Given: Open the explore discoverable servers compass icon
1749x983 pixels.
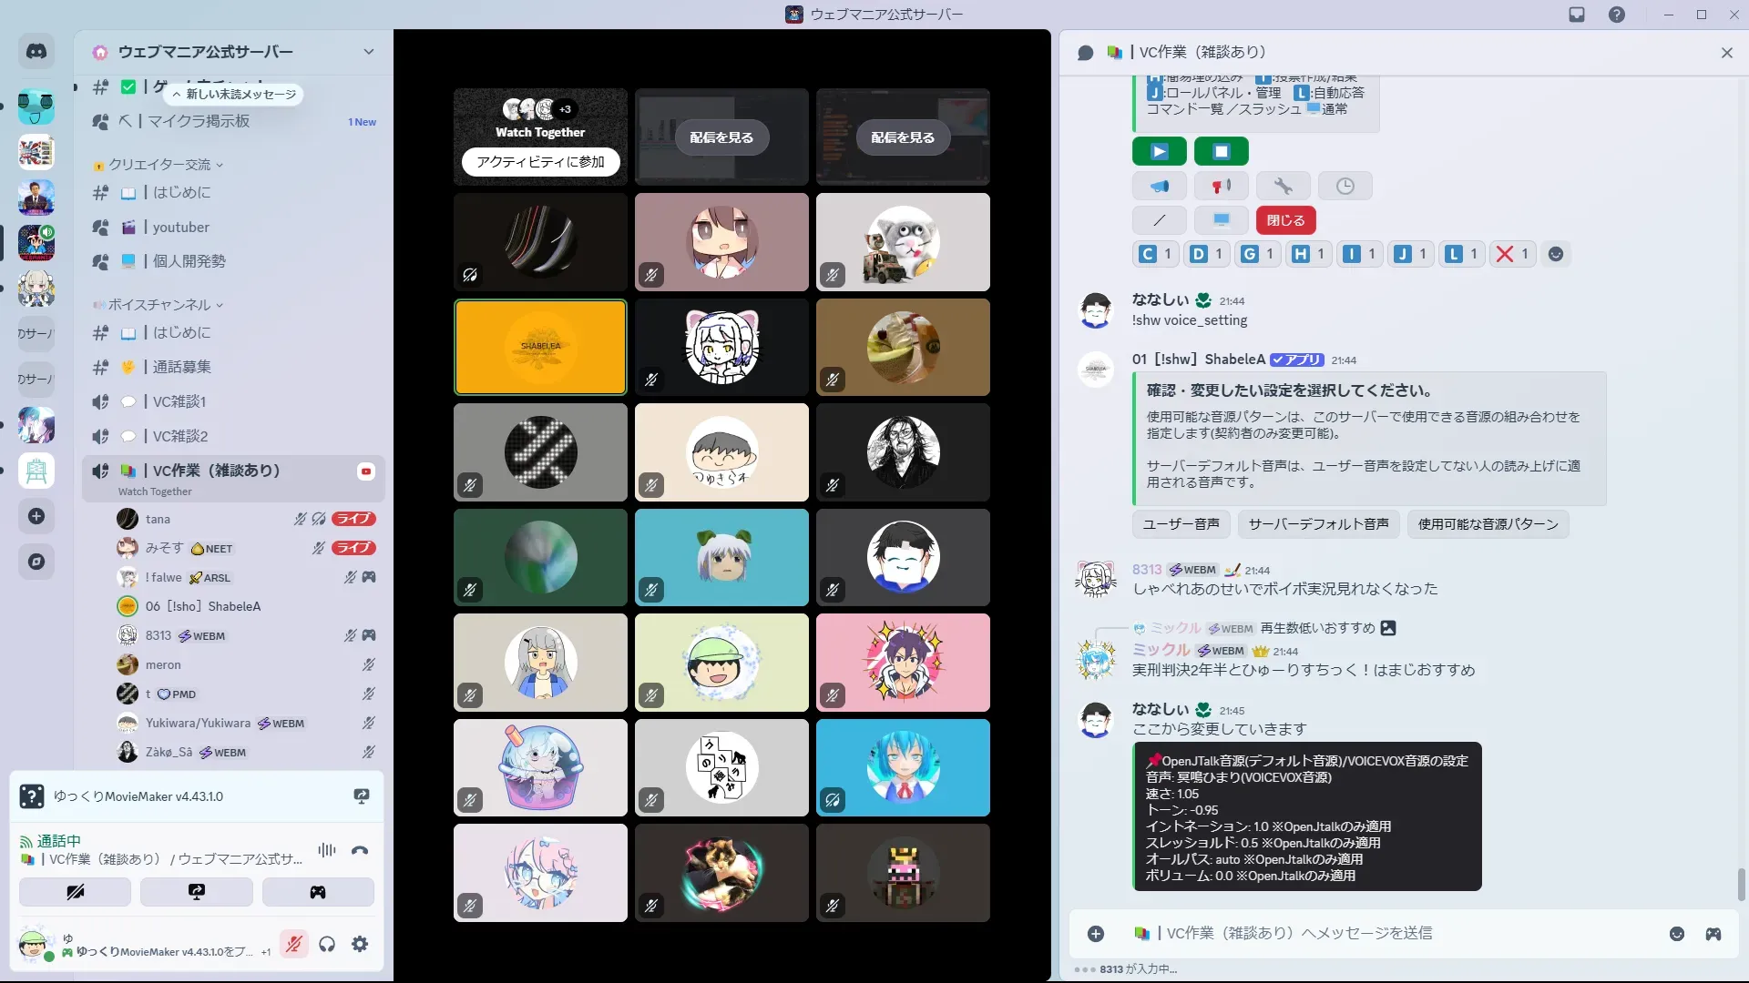Looking at the screenshot, I should (36, 562).
